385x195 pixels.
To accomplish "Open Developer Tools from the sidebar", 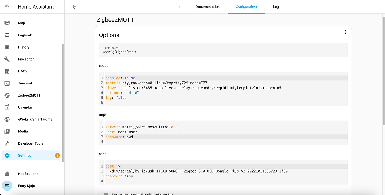I will pyautogui.click(x=31, y=143).
